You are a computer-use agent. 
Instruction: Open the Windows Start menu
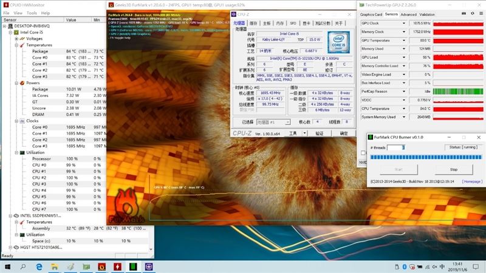[7, 266]
